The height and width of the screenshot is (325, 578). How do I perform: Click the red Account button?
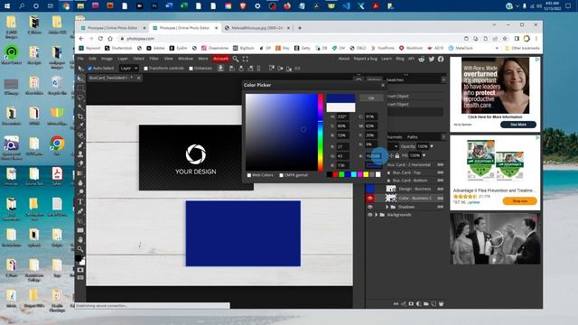pyautogui.click(x=220, y=59)
